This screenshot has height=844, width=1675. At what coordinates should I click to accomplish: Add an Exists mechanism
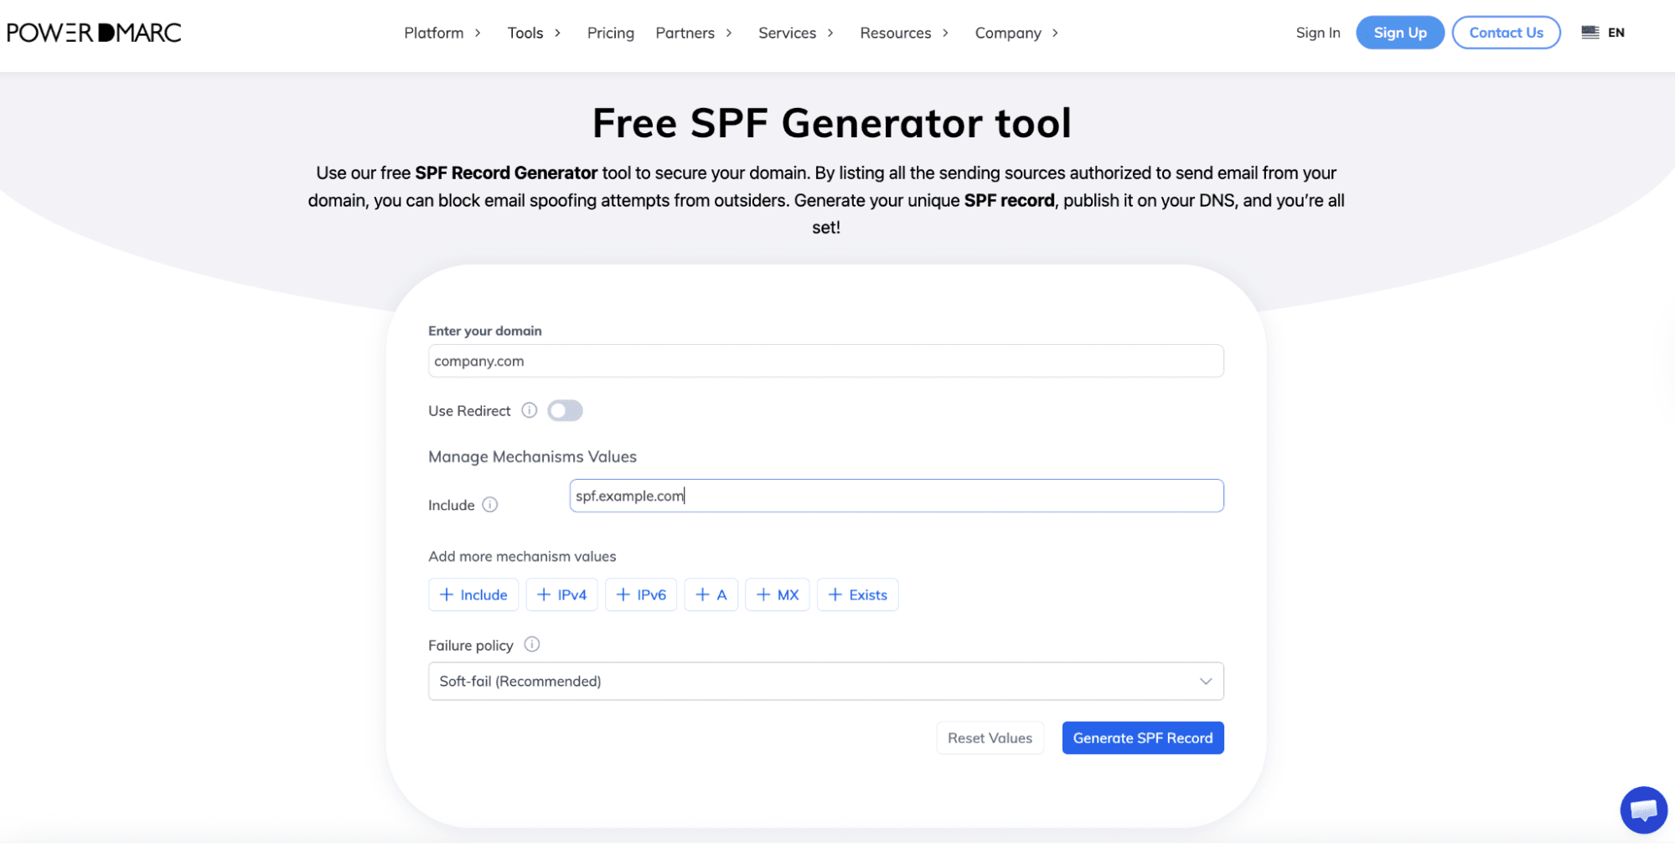tap(858, 594)
